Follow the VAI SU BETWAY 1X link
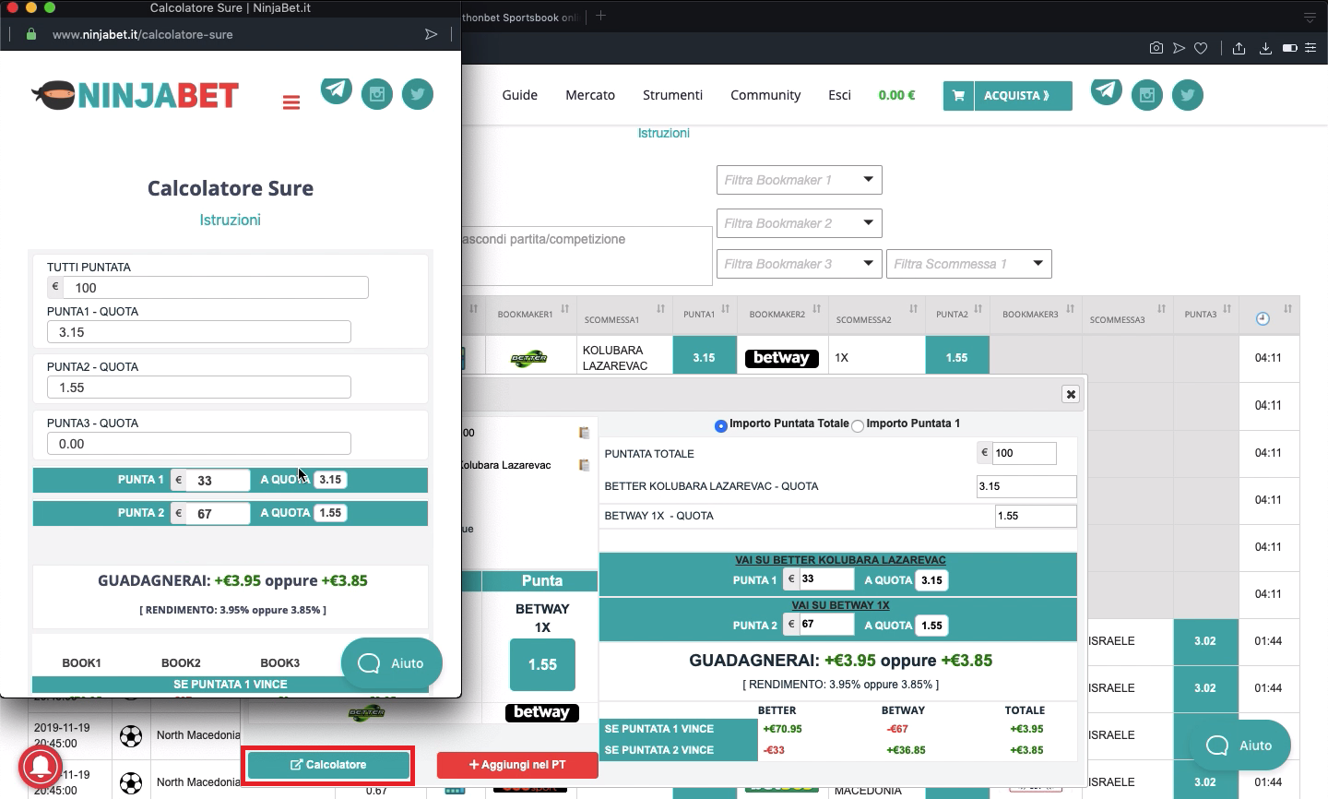Viewport: 1328px width, 799px height. pyautogui.click(x=840, y=605)
